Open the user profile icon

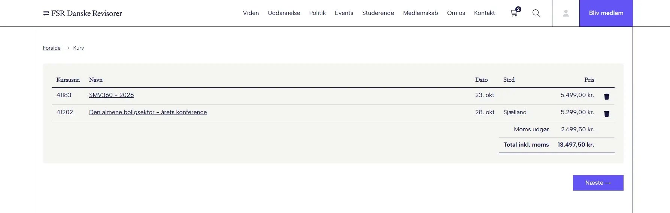pyautogui.click(x=566, y=13)
